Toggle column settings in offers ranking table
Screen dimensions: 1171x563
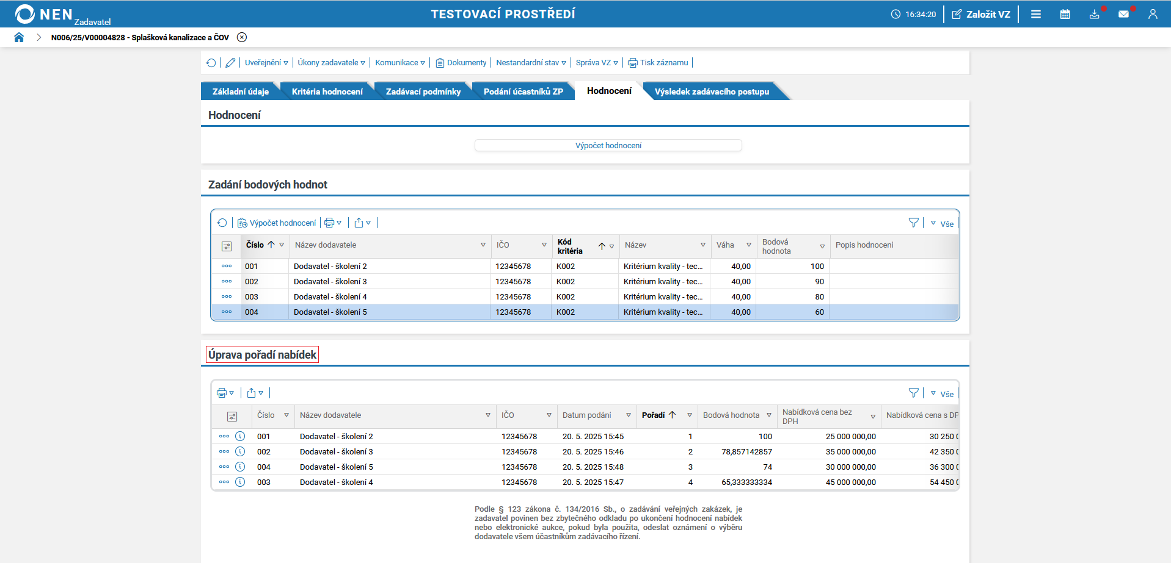coord(232,417)
